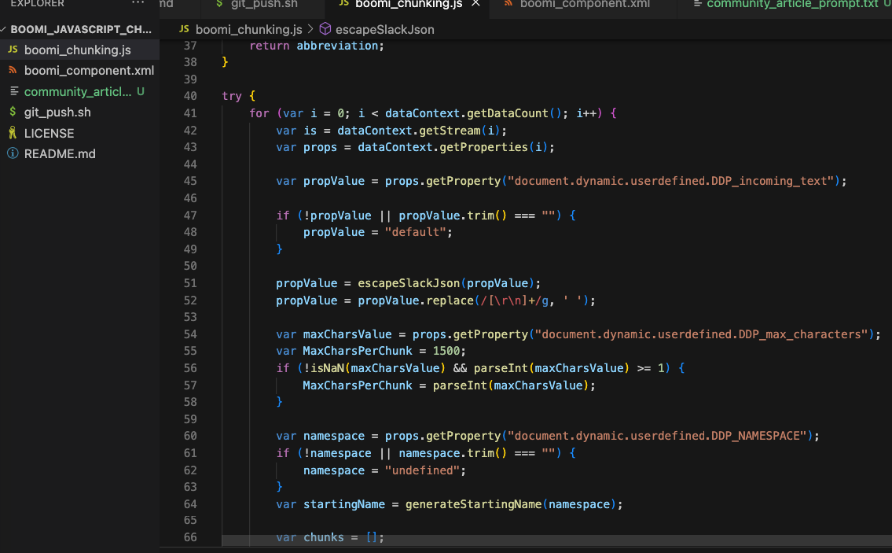
Task: Click the highlighted line with var chunks
Action: tap(329, 538)
